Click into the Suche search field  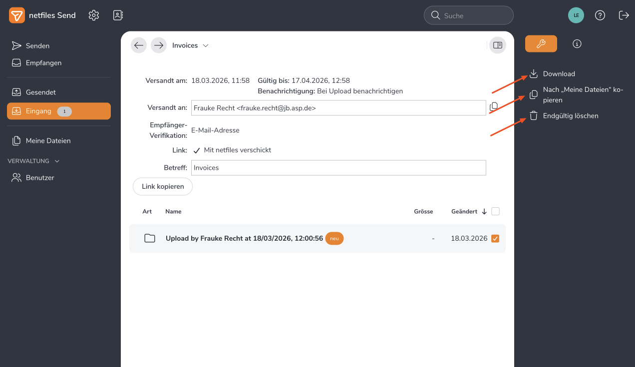(x=474, y=15)
